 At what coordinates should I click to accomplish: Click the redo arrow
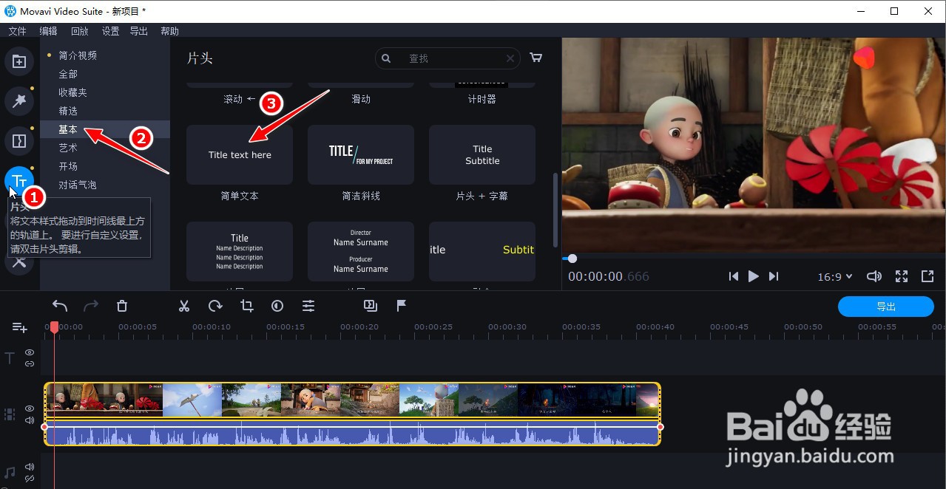91,306
